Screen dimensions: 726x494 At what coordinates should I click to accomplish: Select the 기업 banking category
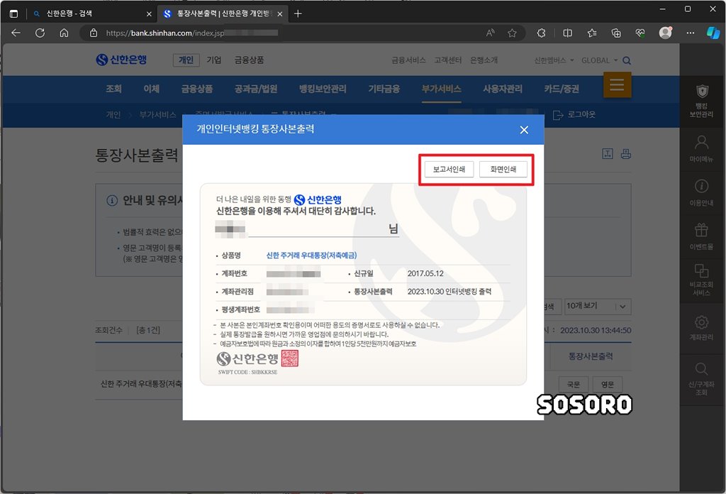[x=214, y=60]
